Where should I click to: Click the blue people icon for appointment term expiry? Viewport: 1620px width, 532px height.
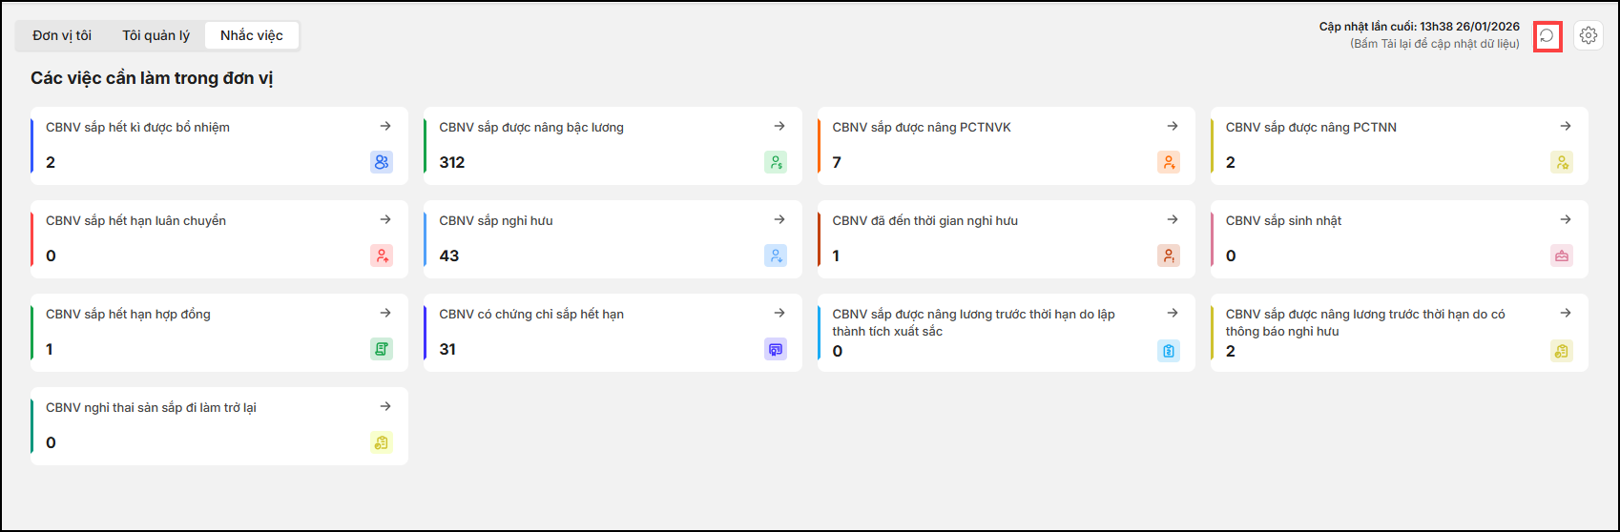(x=382, y=162)
